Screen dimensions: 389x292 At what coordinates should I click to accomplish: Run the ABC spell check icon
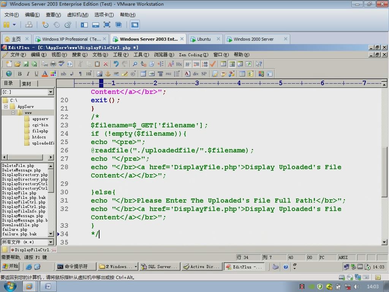click(x=61, y=64)
